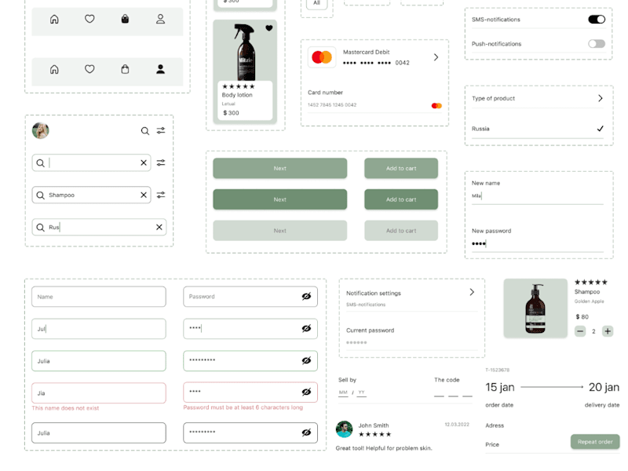Screen dimensions: 628x471
Task: Clear the Shampoo search with the X
Action: coord(144,195)
